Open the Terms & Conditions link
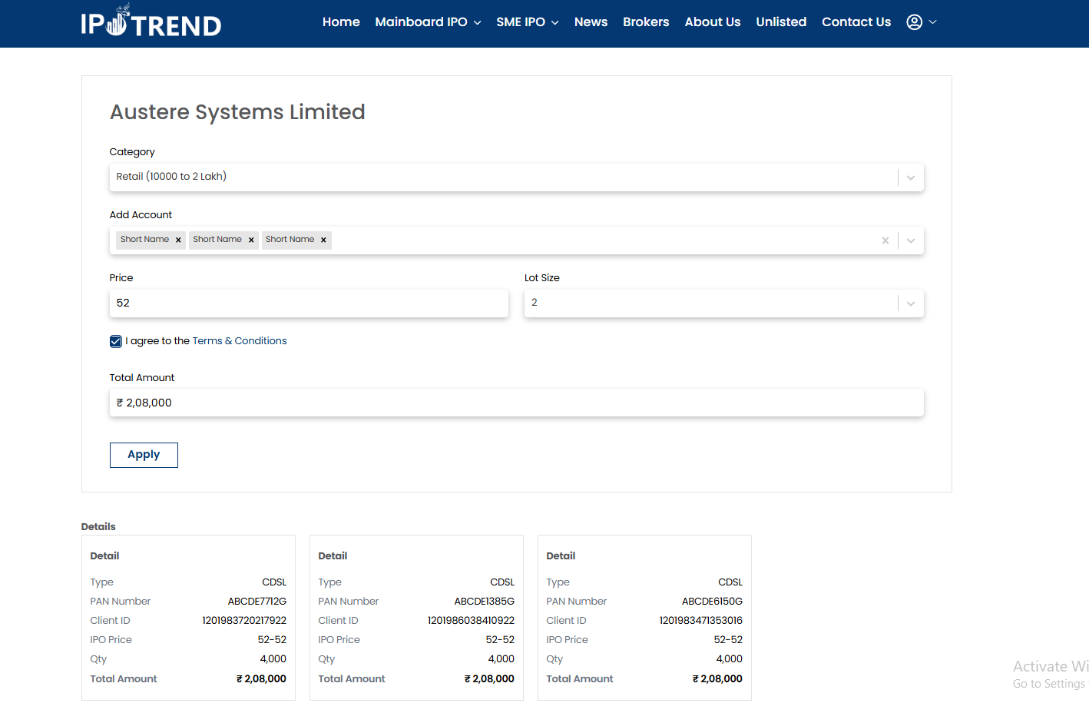Screen dimensions: 1089x713 (239, 341)
